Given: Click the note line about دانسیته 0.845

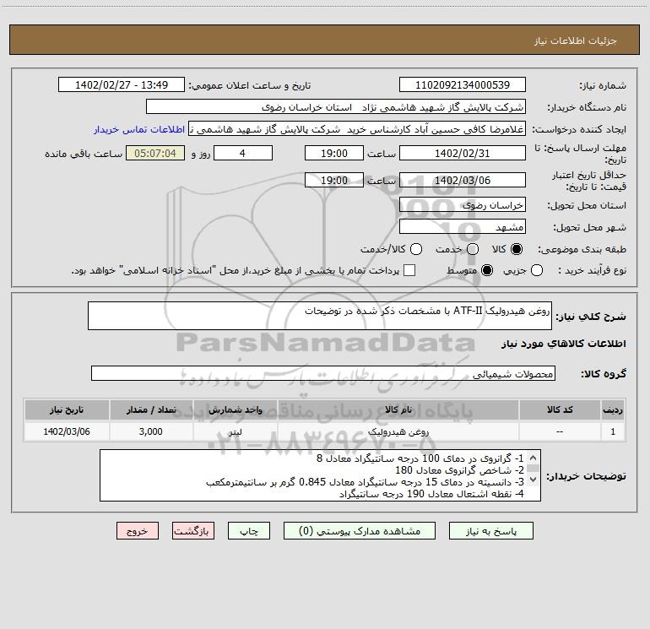Looking at the screenshot, I should tap(365, 482).
